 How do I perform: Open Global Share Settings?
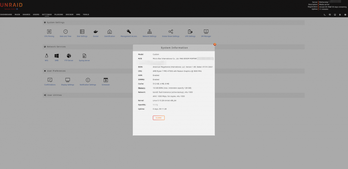171,33
